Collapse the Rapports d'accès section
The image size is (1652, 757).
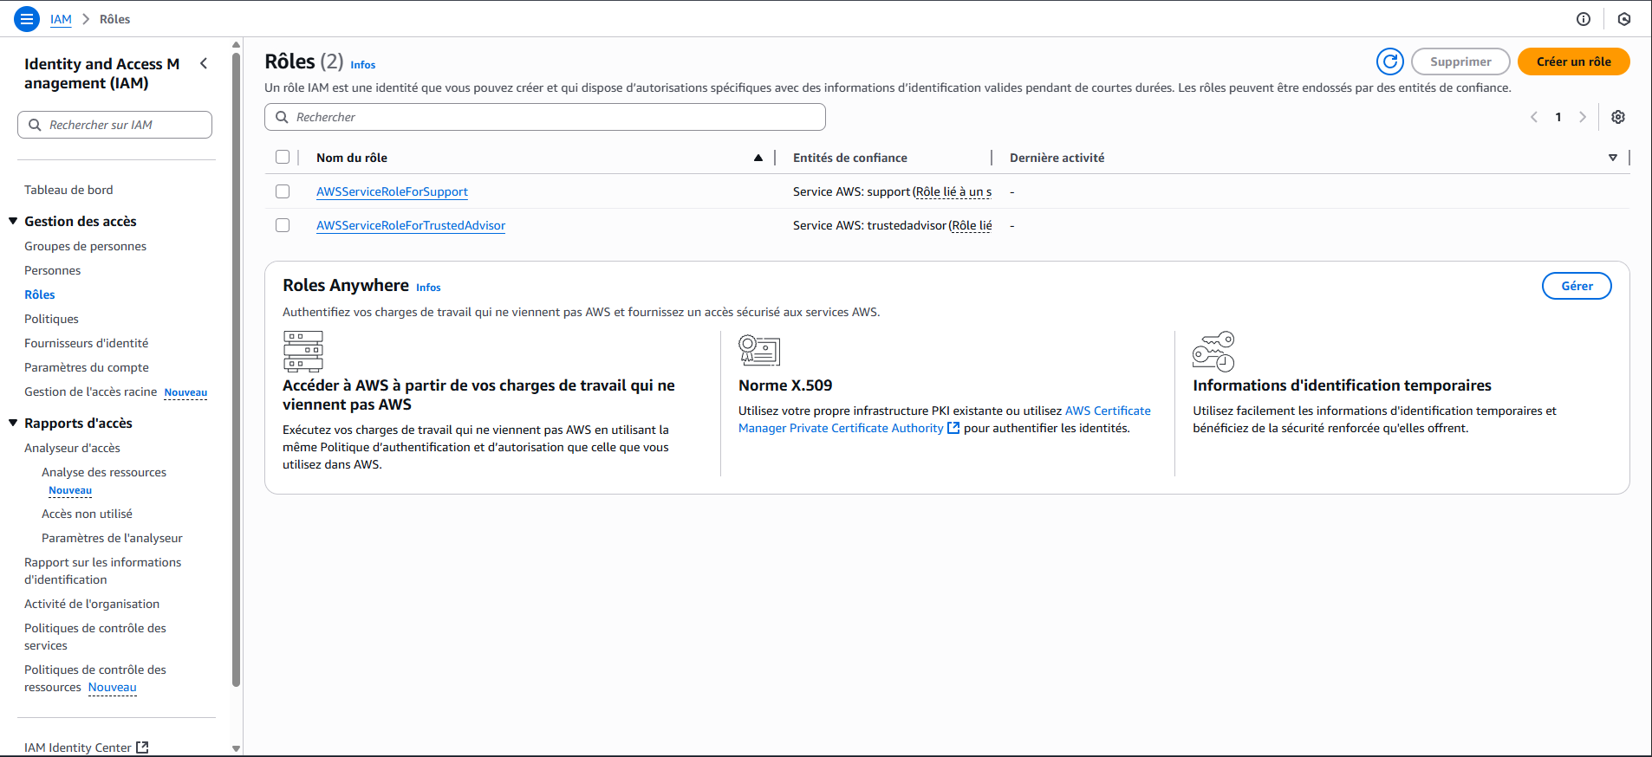(x=13, y=423)
